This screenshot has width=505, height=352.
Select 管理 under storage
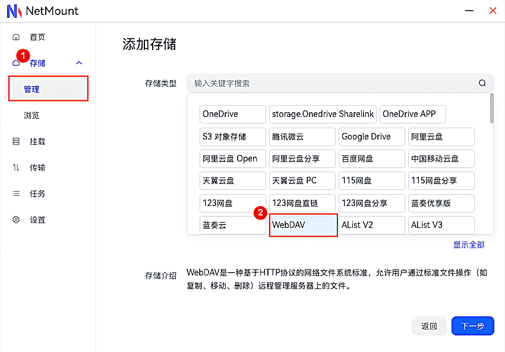point(48,88)
